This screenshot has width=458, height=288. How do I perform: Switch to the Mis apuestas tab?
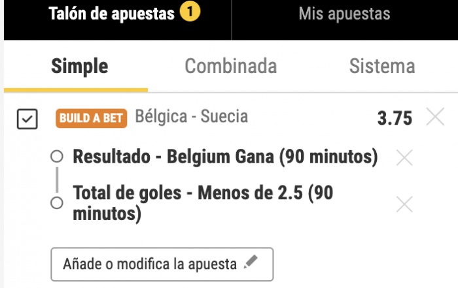tap(344, 14)
